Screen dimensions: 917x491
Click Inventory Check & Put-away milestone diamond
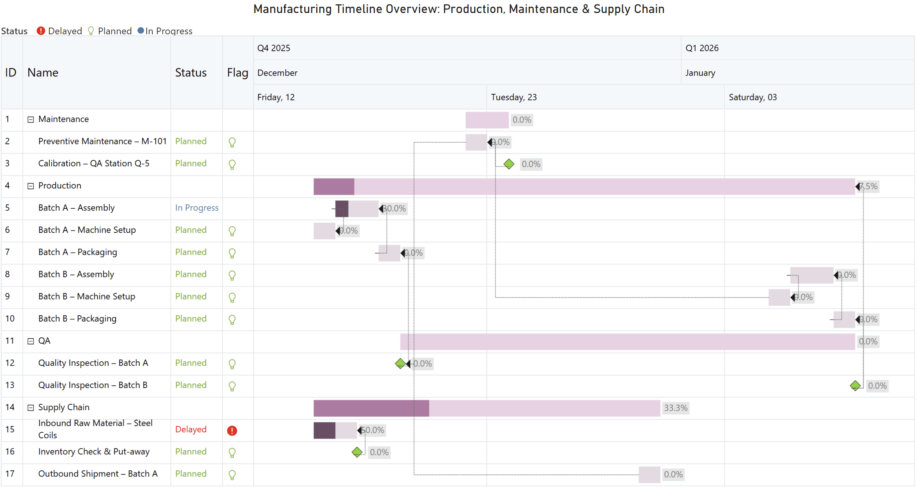click(357, 452)
